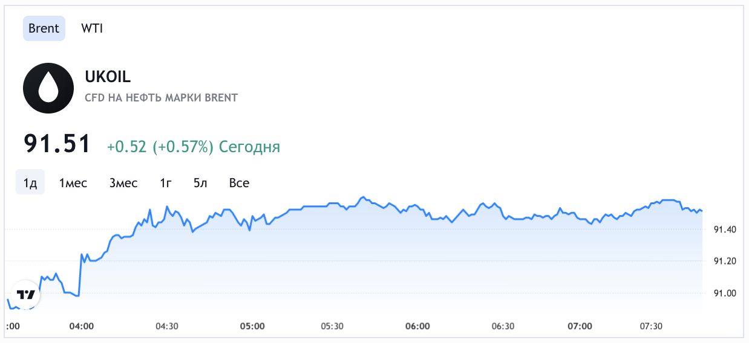Click the 91.00 price axis label
The height and width of the screenshot is (343, 749).
725,293
